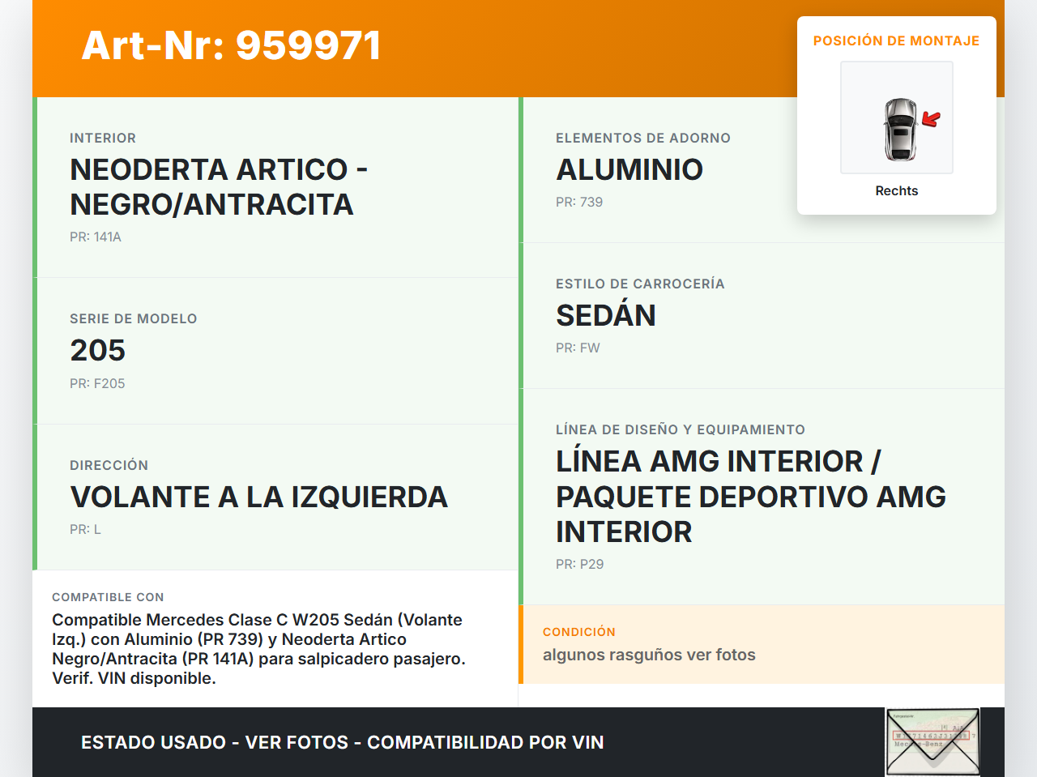
Task: Click the PR: 141A code
Action: coord(96,237)
